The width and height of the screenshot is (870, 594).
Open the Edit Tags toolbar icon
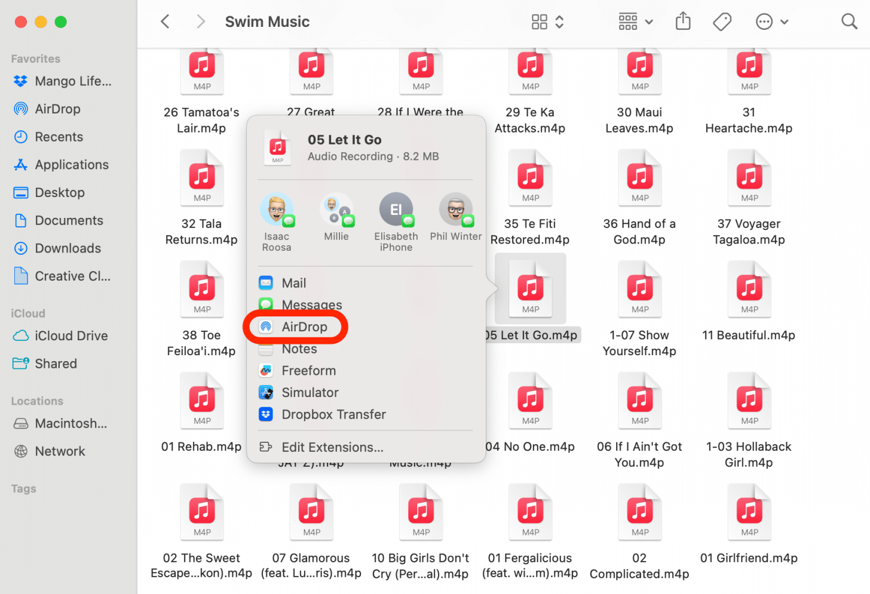tap(722, 22)
